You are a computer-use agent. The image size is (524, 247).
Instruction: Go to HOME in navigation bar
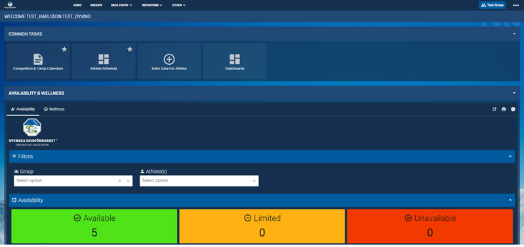coord(77,5)
